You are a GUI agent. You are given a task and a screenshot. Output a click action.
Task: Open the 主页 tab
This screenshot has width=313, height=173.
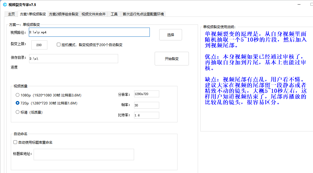[x=11, y=14]
